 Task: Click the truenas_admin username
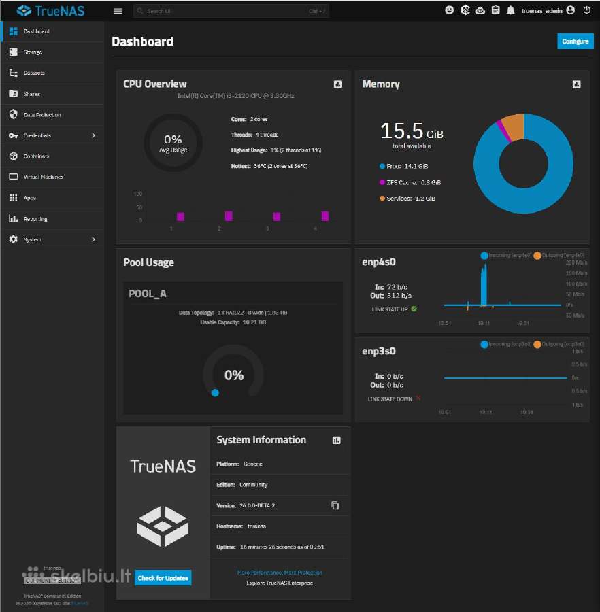(541, 10)
